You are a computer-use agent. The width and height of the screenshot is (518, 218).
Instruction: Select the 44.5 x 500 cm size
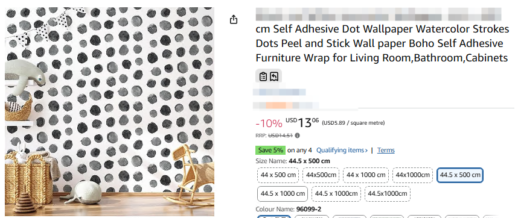point(460,175)
